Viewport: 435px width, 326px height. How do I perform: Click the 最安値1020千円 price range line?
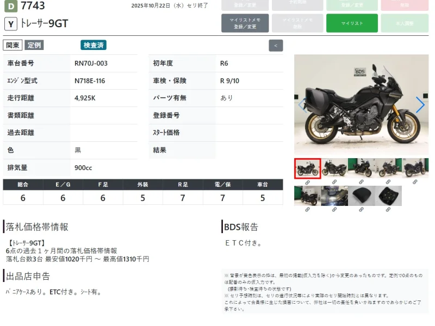pos(78,259)
